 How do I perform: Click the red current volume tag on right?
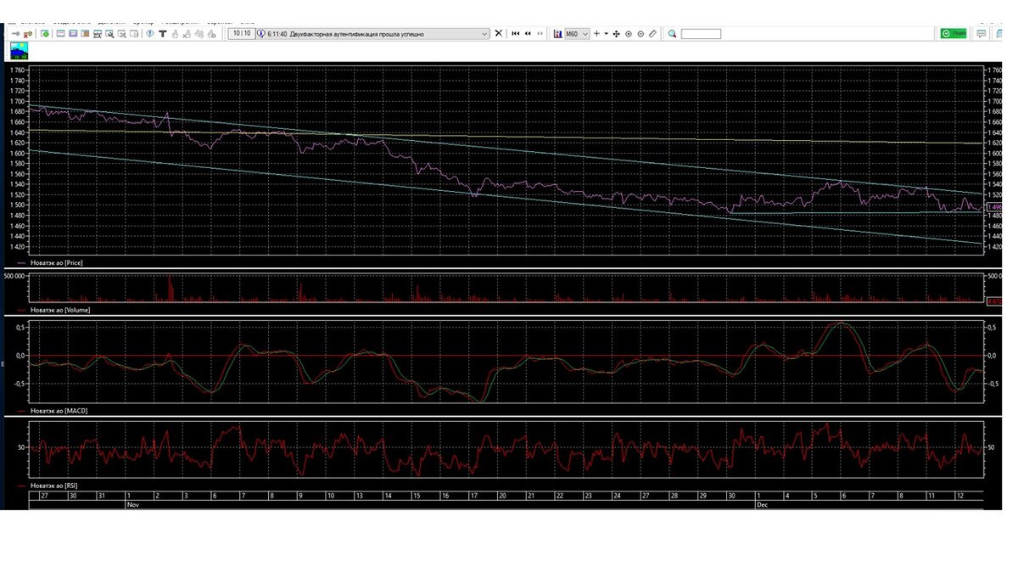[x=996, y=301]
